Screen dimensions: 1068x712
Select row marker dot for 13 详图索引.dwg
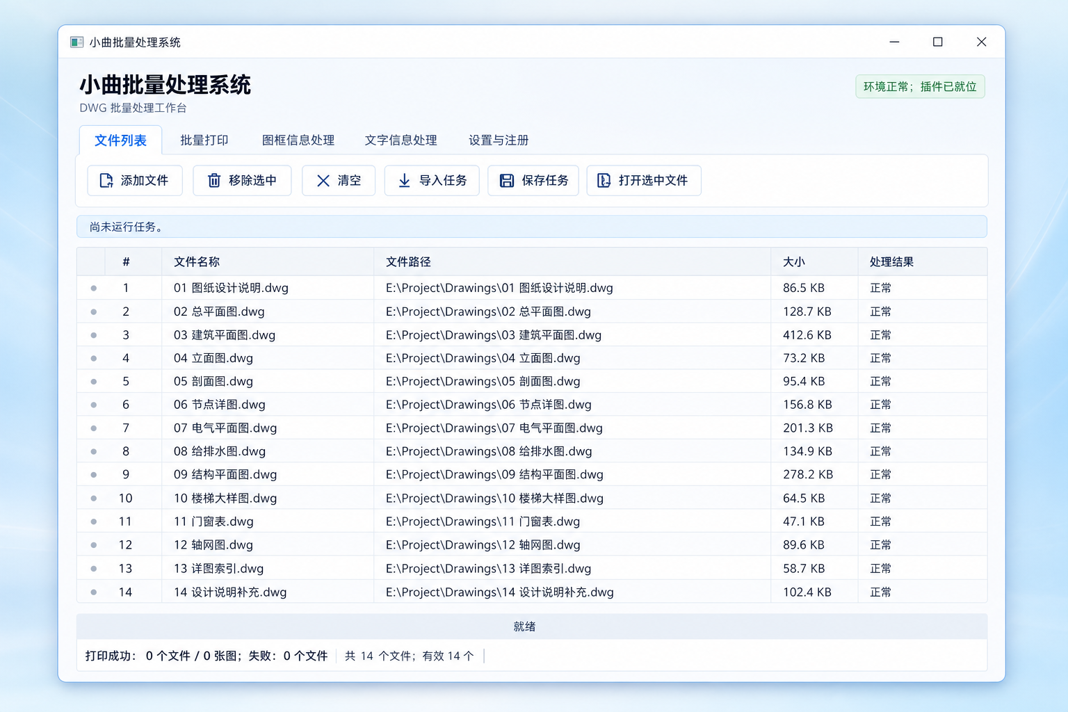(x=94, y=569)
